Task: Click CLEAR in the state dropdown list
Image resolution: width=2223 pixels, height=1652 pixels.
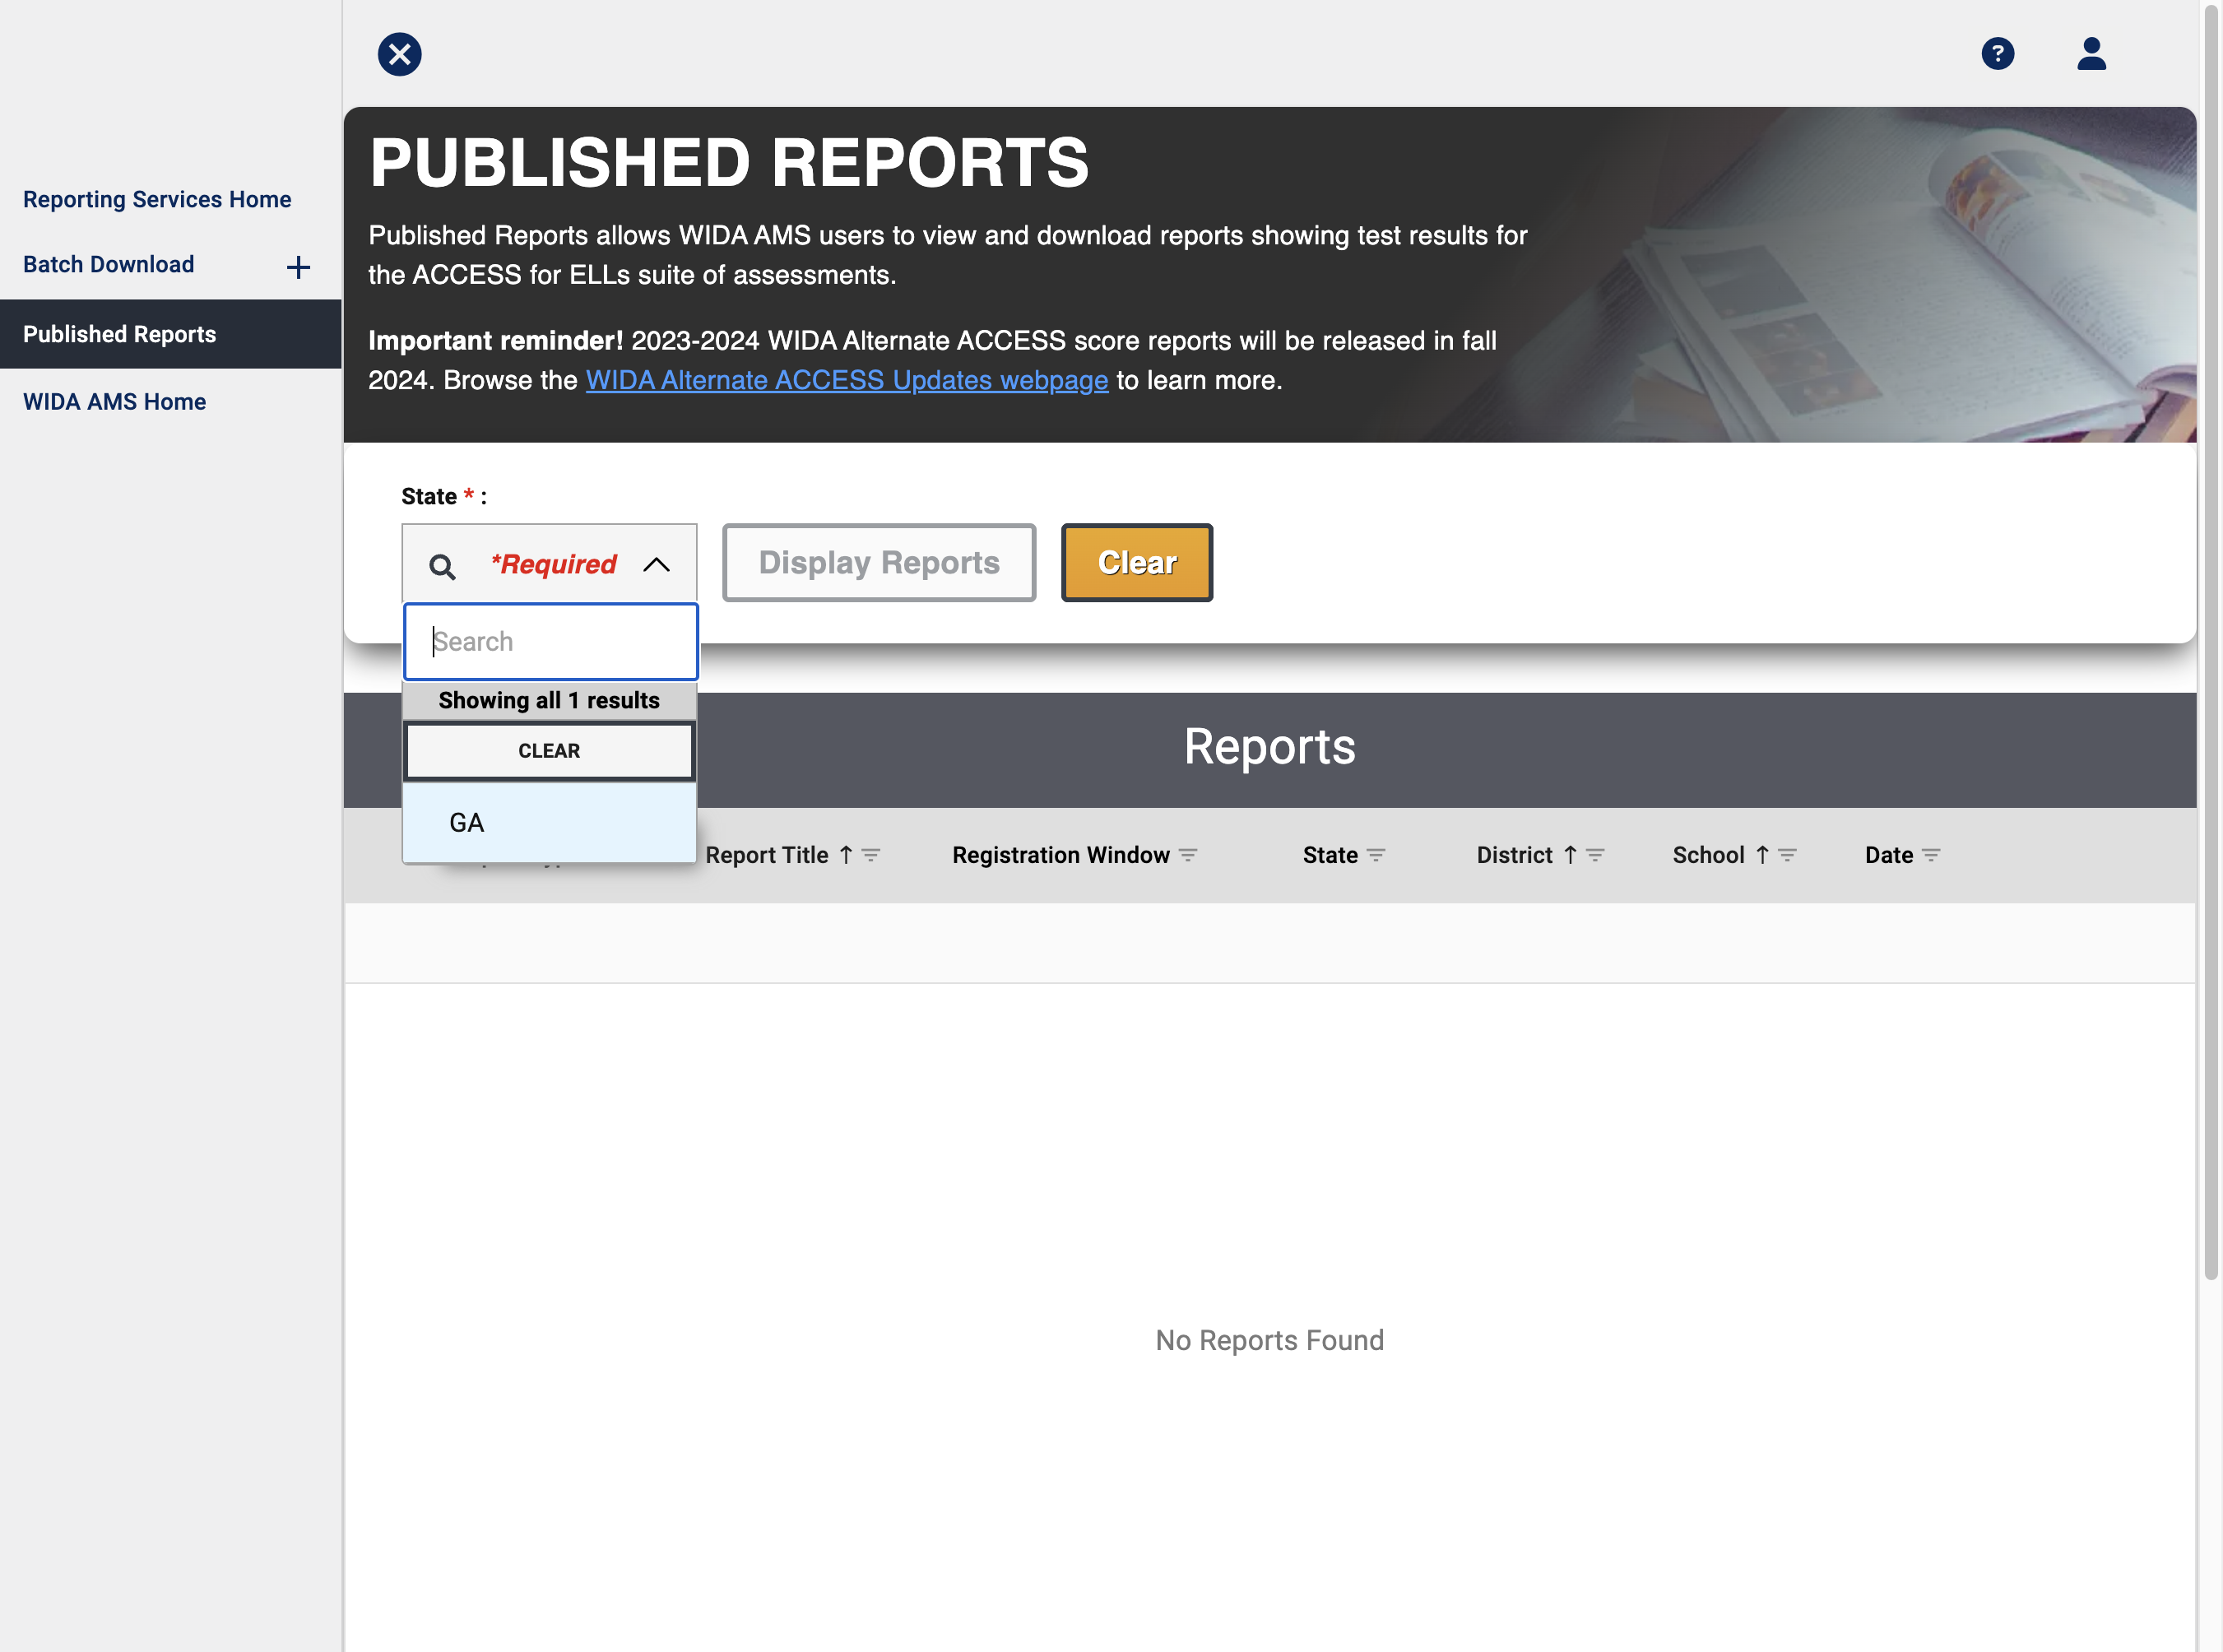Action: pyautogui.click(x=549, y=751)
